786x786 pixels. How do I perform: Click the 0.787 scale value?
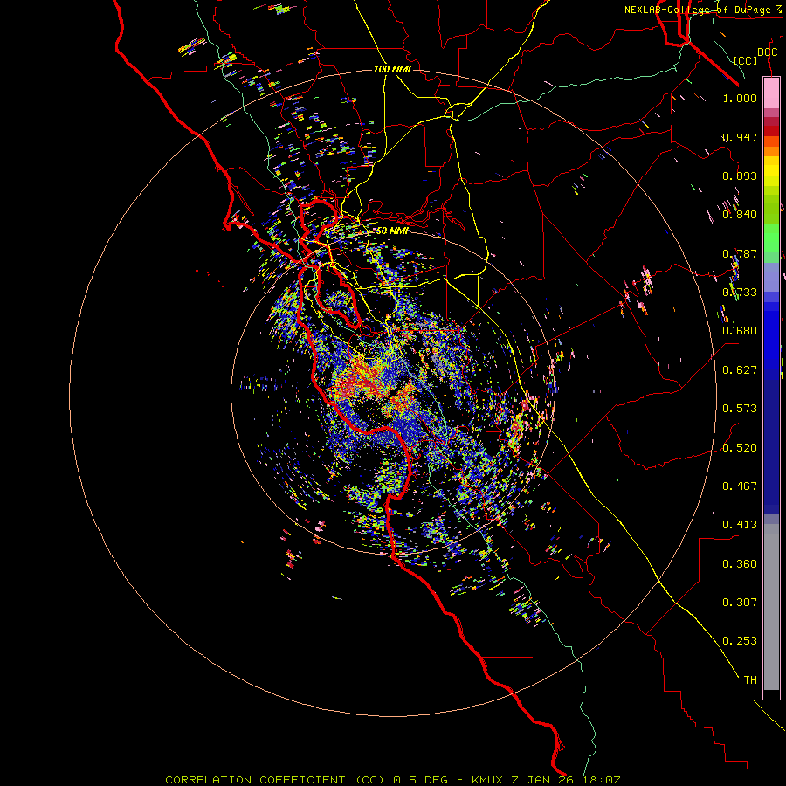pos(740,253)
